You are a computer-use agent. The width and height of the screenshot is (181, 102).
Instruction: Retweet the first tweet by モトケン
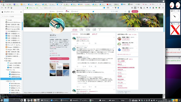click(x=83, y=43)
